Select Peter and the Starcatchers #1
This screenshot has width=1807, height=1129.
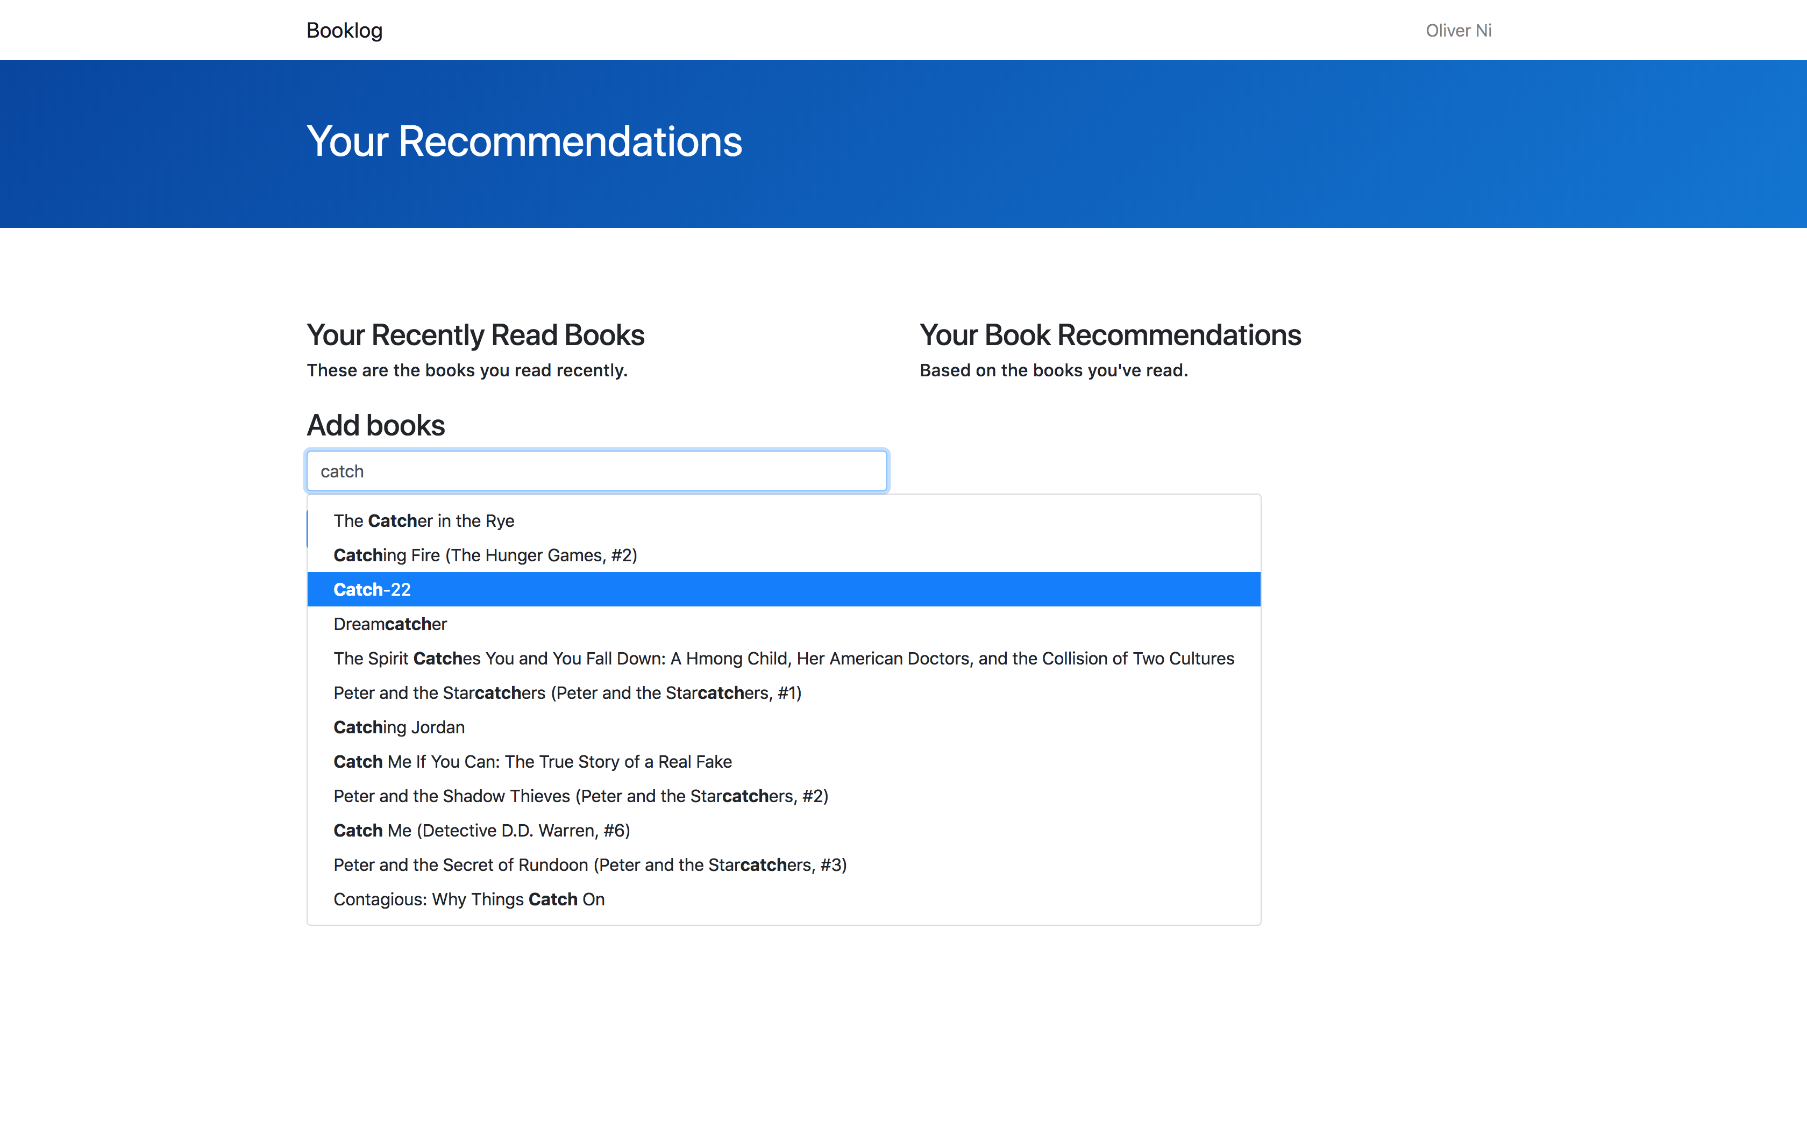567,693
